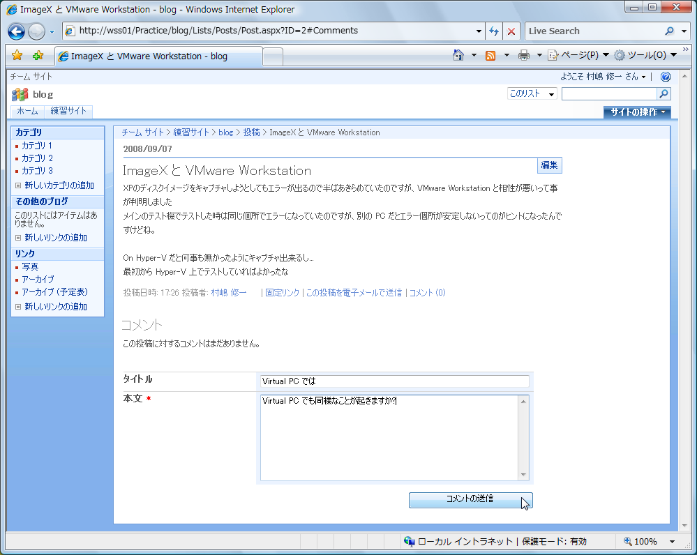Click the browser Back arrow button
This screenshot has height=555, width=697.
coord(17,31)
